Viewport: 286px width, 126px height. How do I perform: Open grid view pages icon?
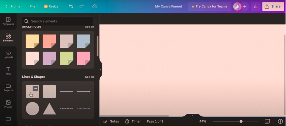click(267, 121)
